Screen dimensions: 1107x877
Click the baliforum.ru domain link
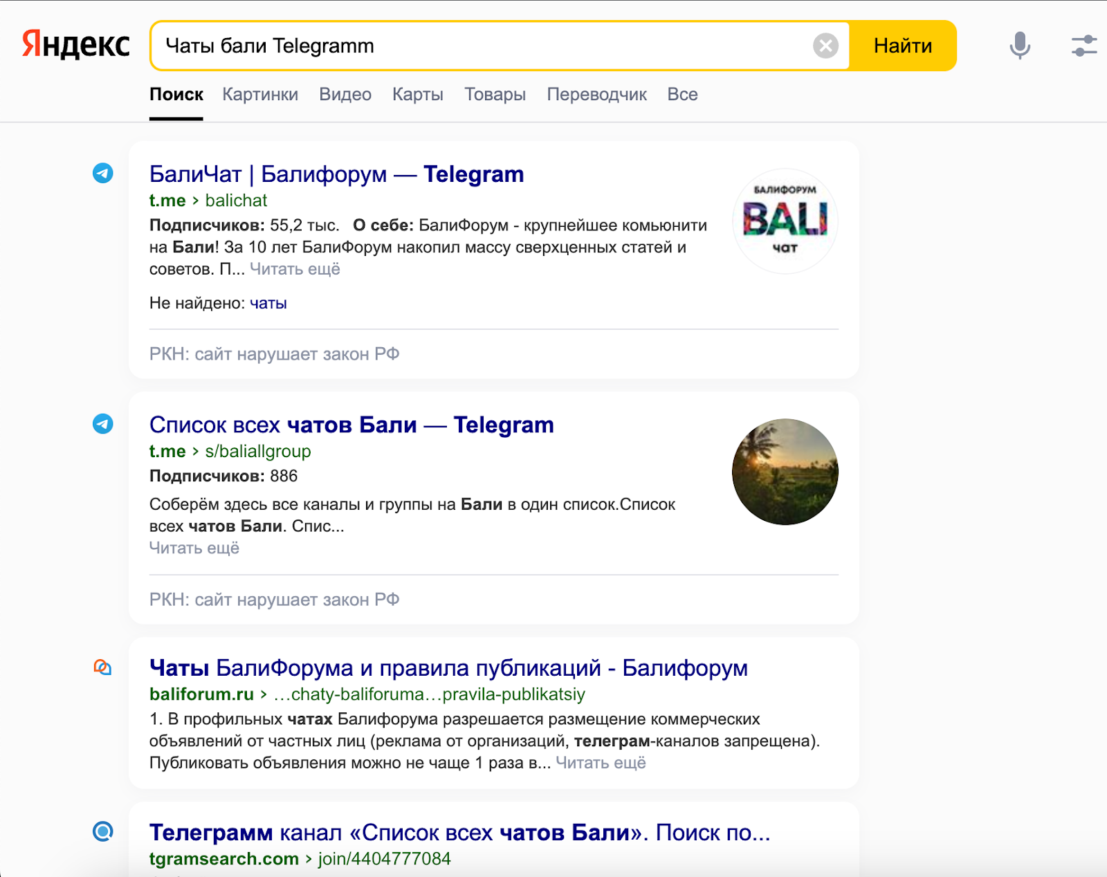[201, 694]
